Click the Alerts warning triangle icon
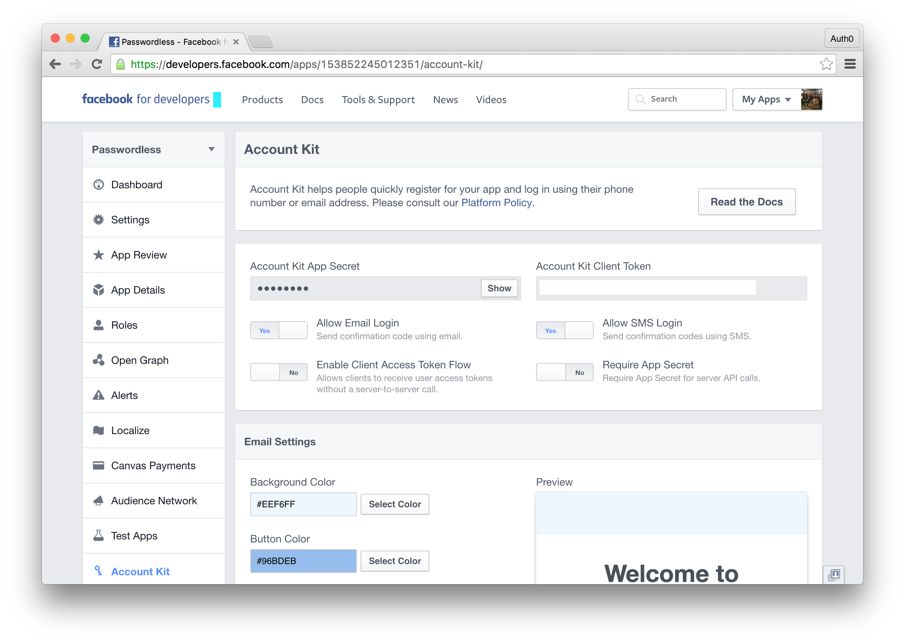 coord(98,395)
